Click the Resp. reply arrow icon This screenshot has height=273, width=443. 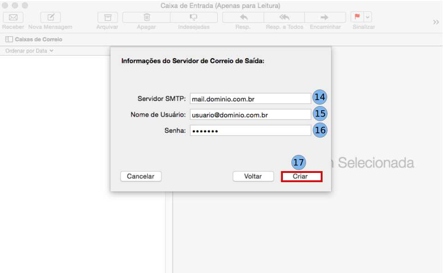click(243, 18)
